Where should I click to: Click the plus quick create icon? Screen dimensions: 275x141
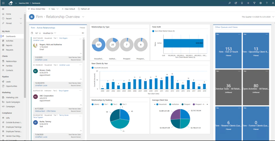[248, 3]
